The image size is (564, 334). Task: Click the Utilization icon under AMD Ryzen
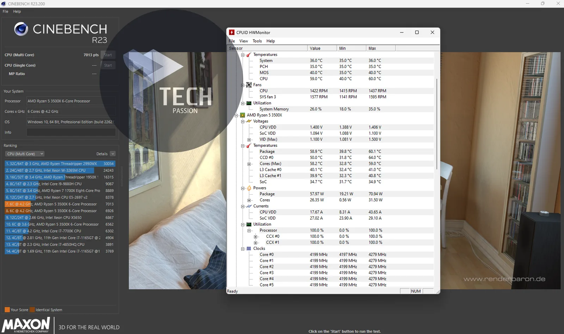[x=249, y=224]
